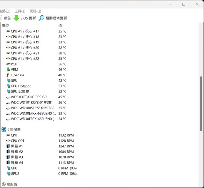Image resolution: width=204 pixels, height=188 pixels.
Task: Open the 工具 menu
Action: (20, 11)
